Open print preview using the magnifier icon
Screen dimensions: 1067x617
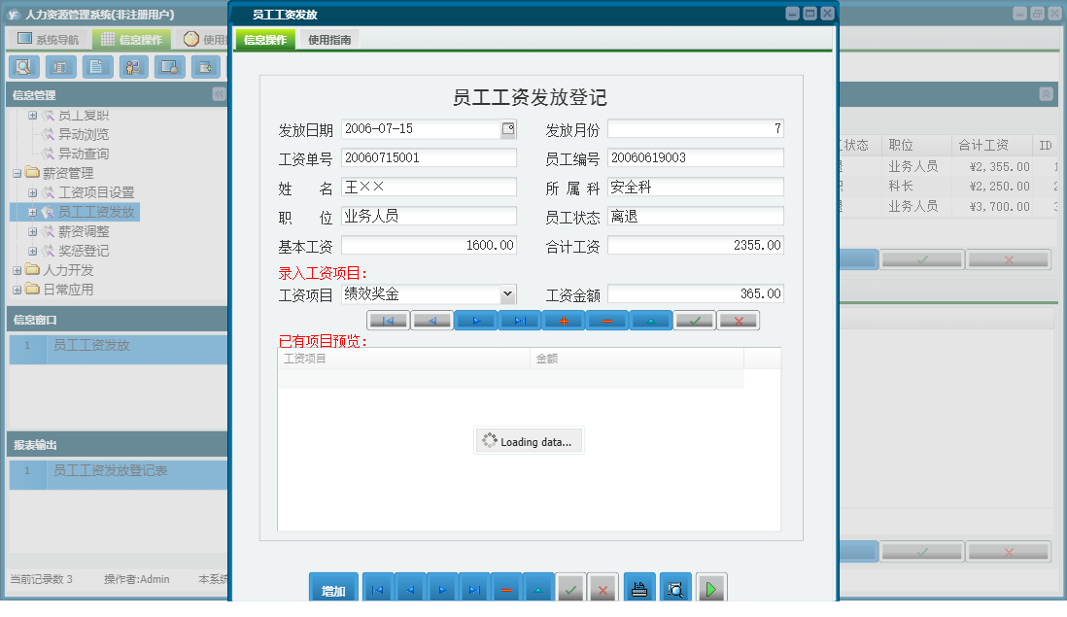pos(673,587)
